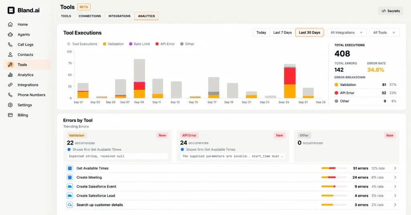The width and height of the screenshot is (411, 215).
Task: Click the 34.8% error rate value
Action: pyautogui.click(x=376, y=70)
